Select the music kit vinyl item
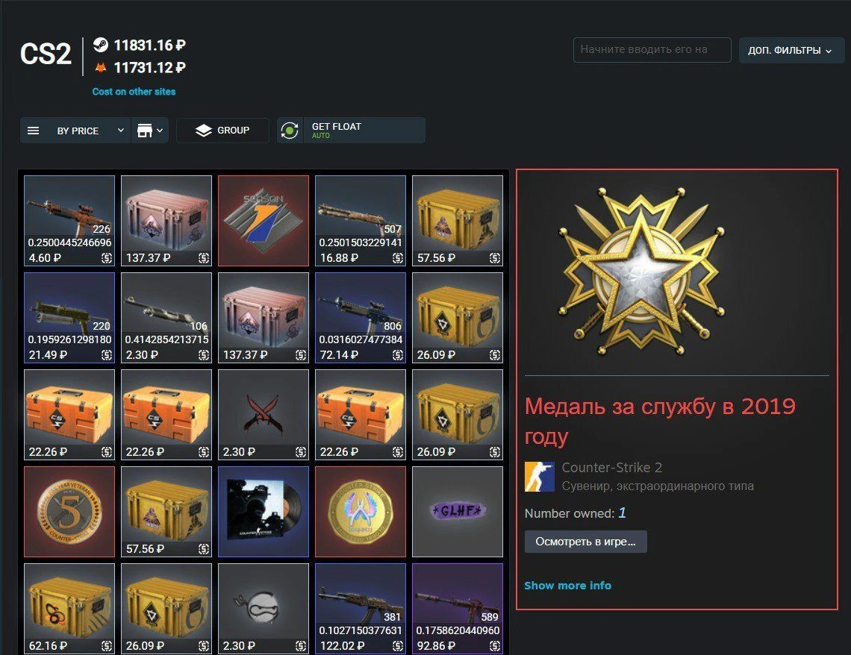Screen dimensions: 851x655 264,512
